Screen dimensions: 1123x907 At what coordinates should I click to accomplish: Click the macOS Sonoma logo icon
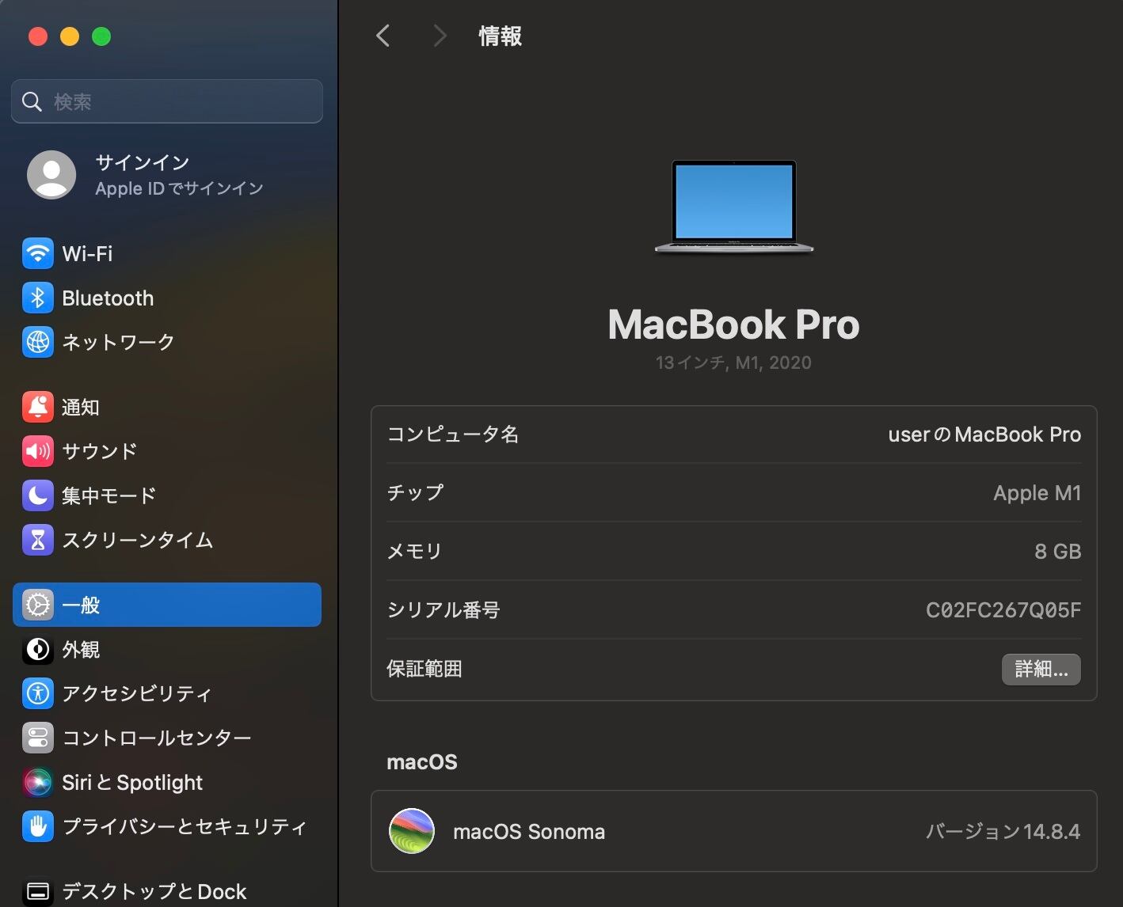pos(412,831)
